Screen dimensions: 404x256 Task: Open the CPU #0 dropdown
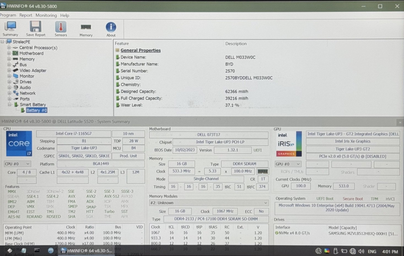click(x=17, y=164)
